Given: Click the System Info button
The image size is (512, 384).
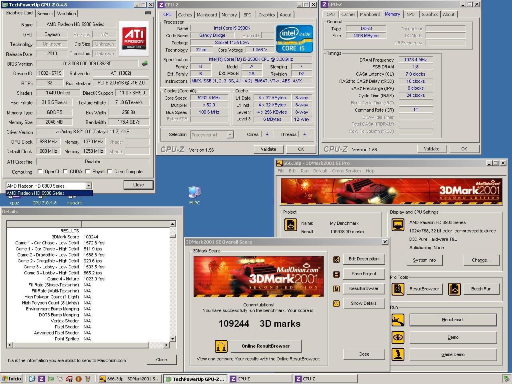Looking at the screenshot, I should 424,260.
